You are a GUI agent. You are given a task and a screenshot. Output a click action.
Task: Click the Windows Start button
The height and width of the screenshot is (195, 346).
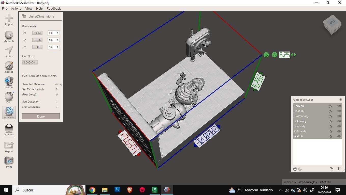6,190
